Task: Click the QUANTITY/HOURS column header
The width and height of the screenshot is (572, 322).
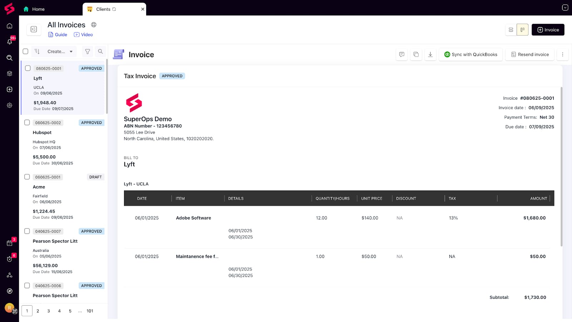Action: pos(332,198)
